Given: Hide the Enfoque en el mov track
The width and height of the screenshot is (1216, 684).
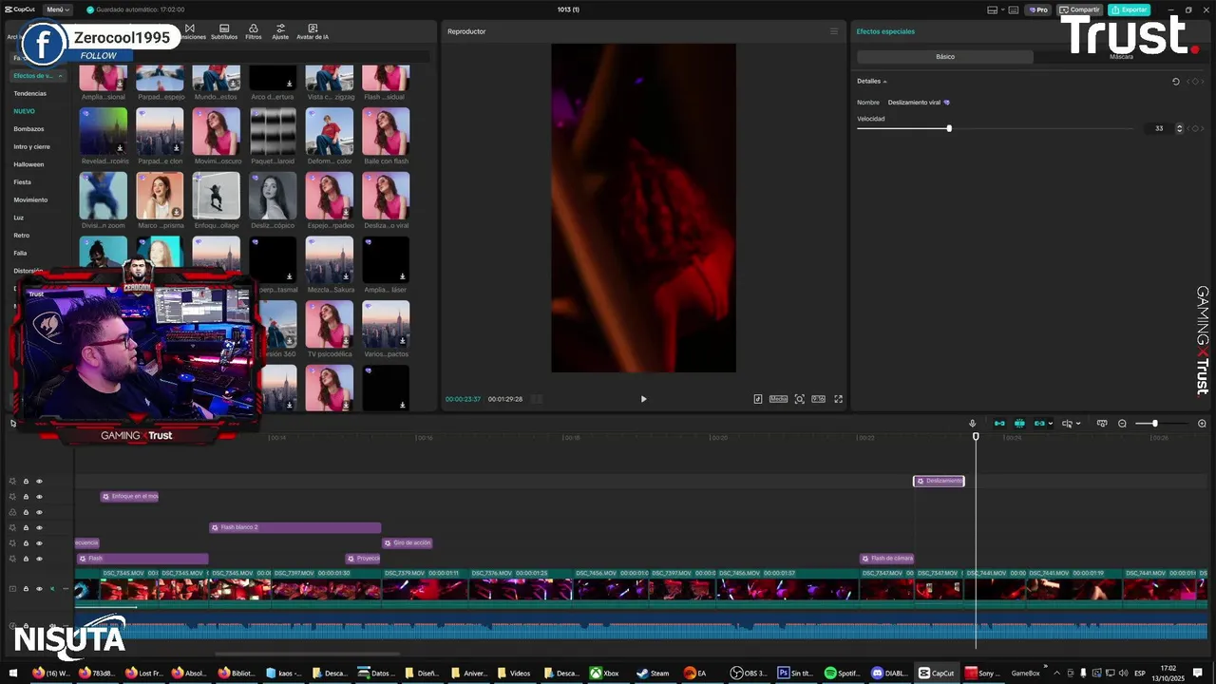Looking at the screenshot, I should pyautogui.click(x=39, y=497).
